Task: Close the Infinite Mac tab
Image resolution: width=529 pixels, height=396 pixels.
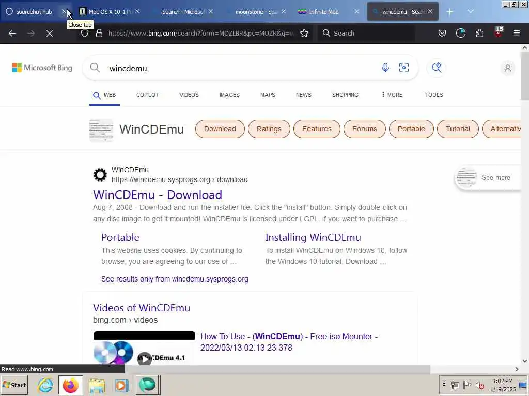Action: 356,12
